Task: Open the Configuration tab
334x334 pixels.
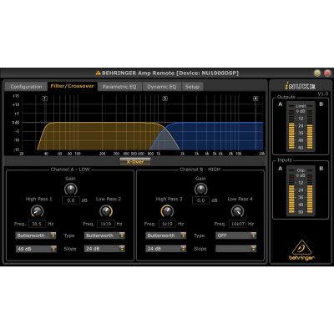Action: [26, 87]
